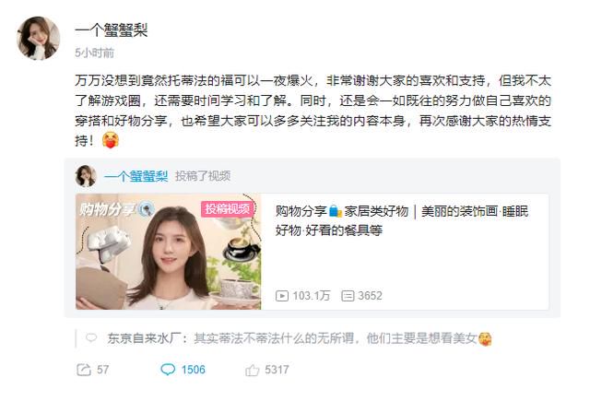Click the small avatar in the repost card
The image size is (590, 401).
click(x=86, y=176)
